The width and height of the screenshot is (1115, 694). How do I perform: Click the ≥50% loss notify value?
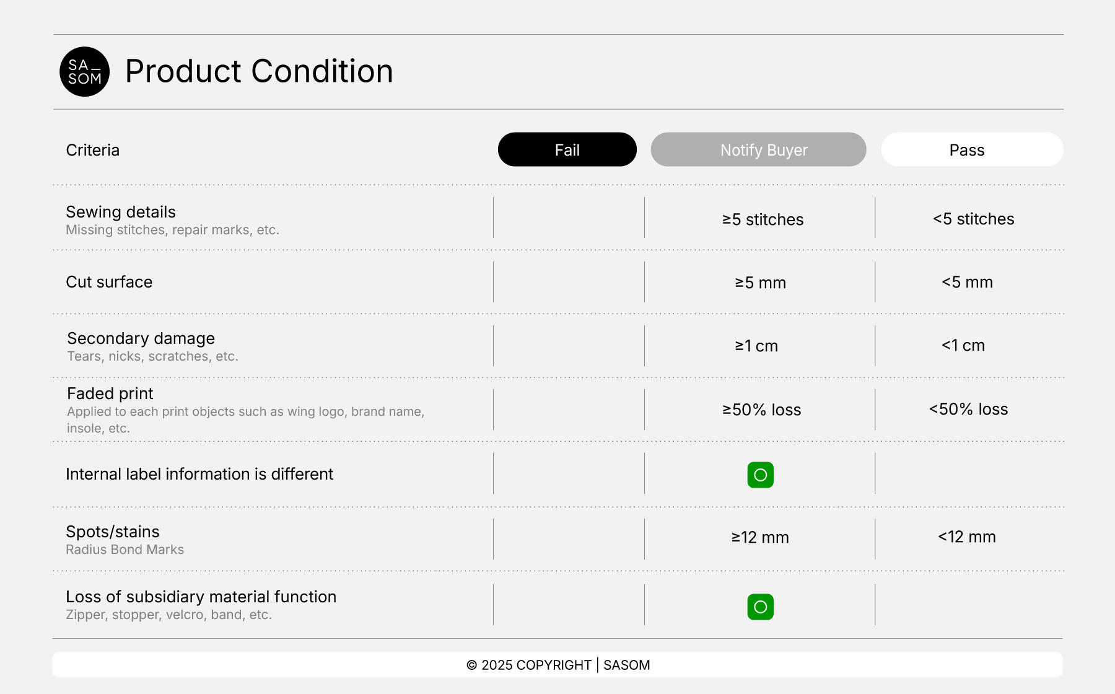coord(761,410)
